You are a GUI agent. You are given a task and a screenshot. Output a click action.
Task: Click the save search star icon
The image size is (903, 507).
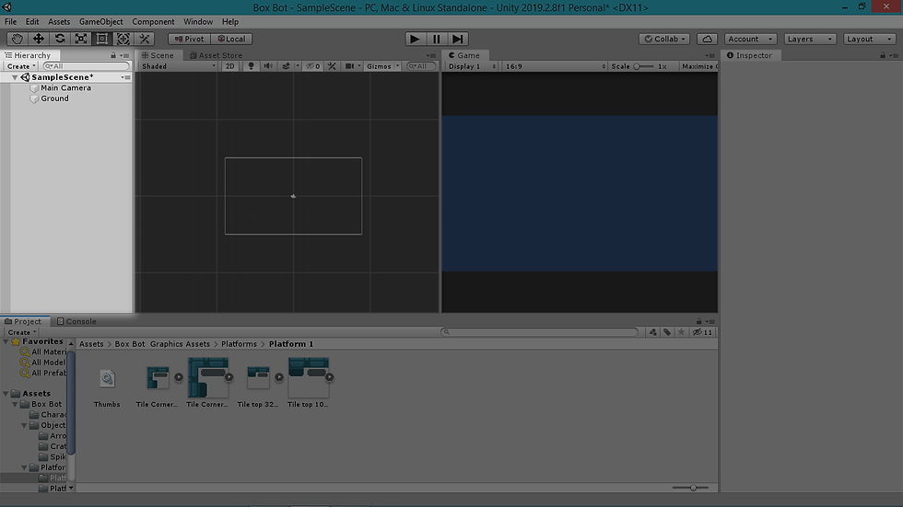click(681, 332)
